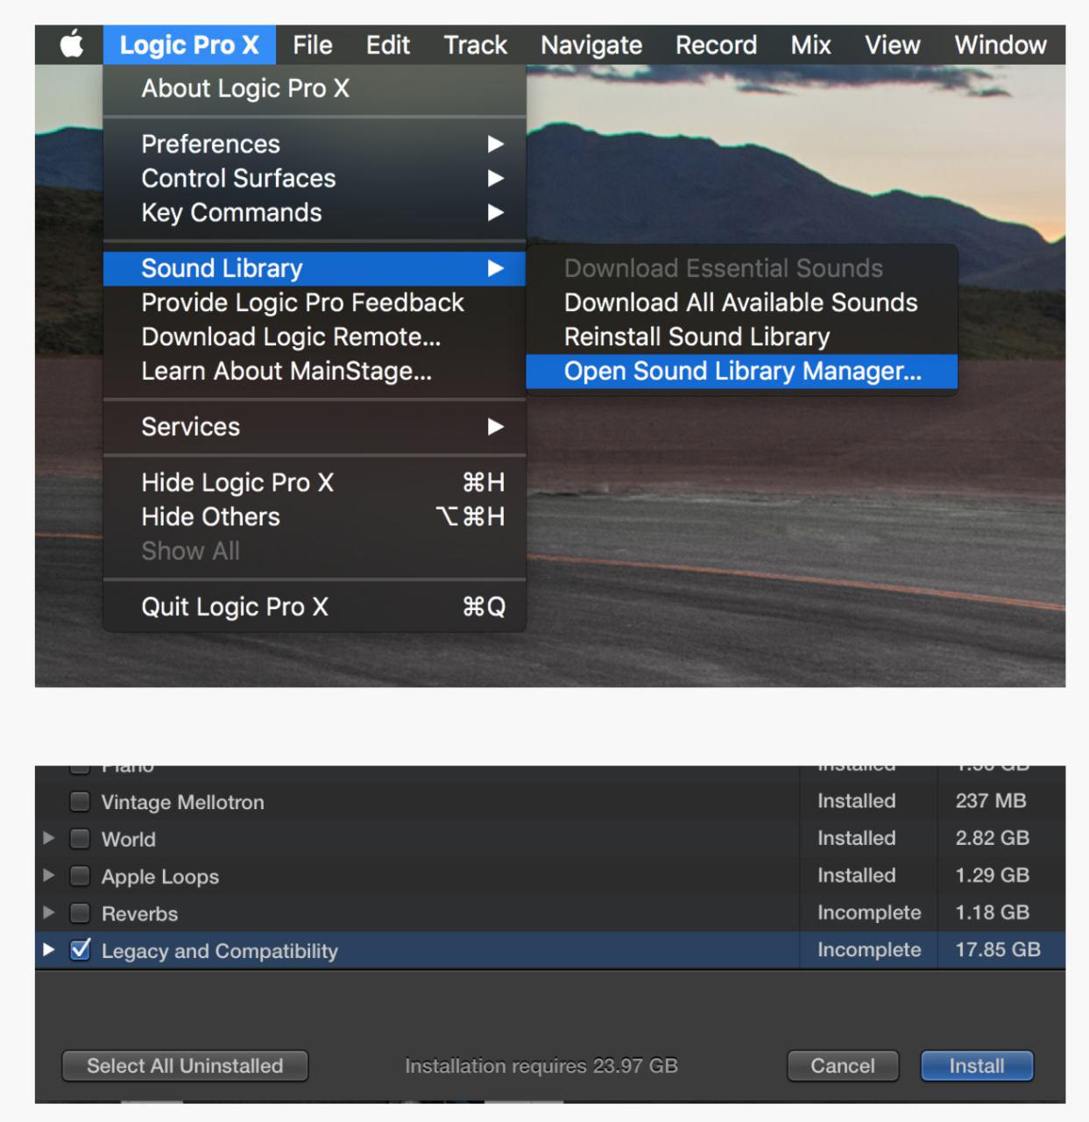Choose Hide Logic Pro X
Image resolution: width=1089 pixels, height=1122 pixels.
(315, 482)
